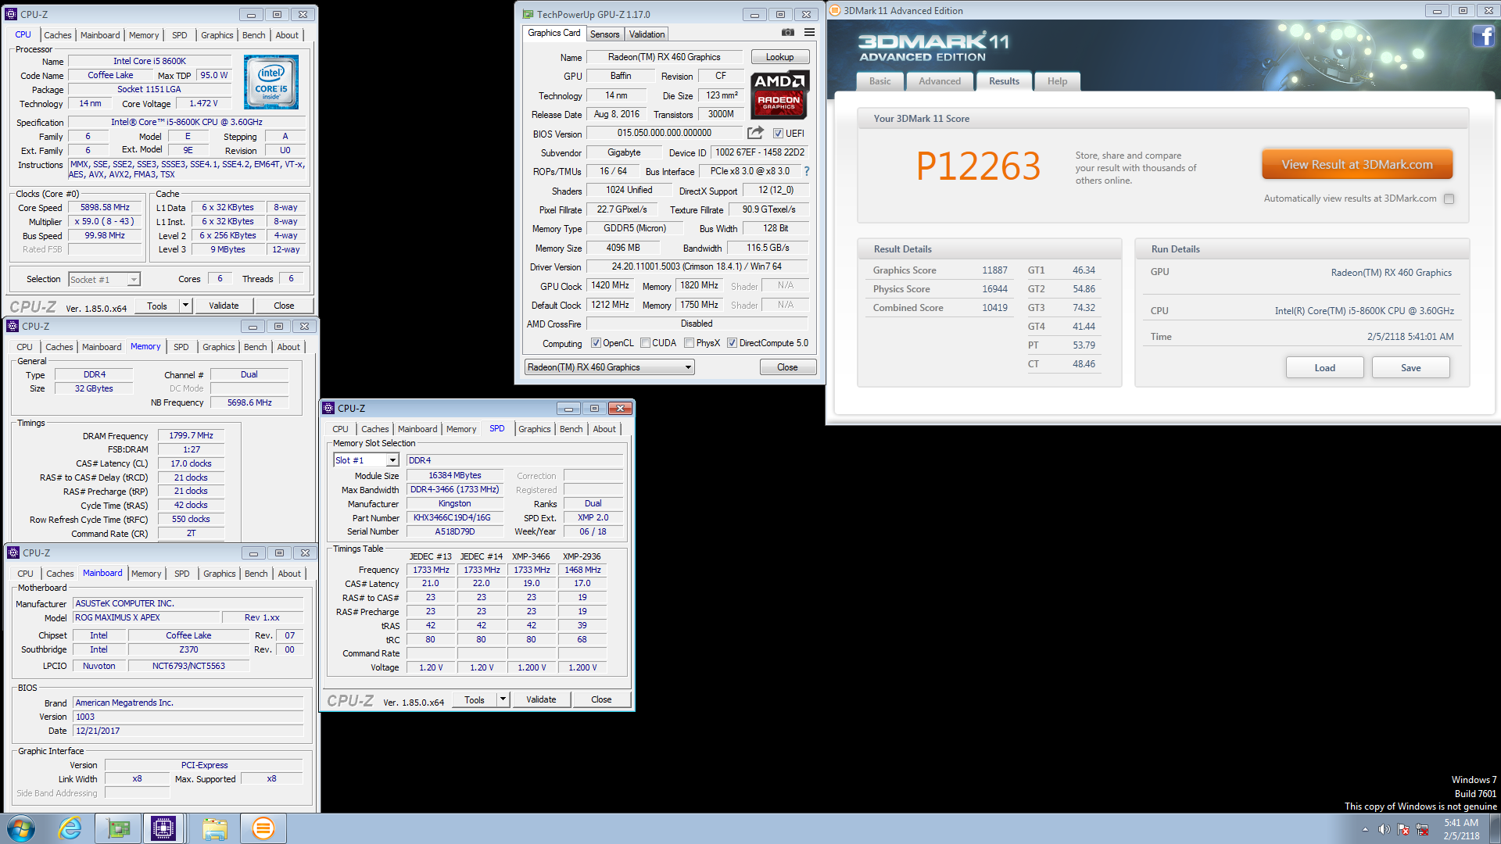Switch to the Sensors tab in GPU-Z

(x=604, y=34)
